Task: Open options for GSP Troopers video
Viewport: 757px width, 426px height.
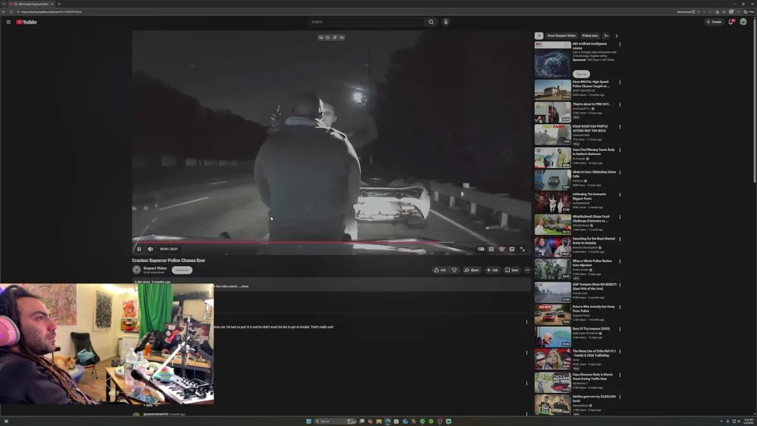Action: (x=620, y=285)
